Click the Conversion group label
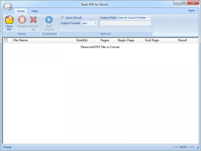Image resolution: width=201 pixels, height=151 pixels. tap(50, 34)
